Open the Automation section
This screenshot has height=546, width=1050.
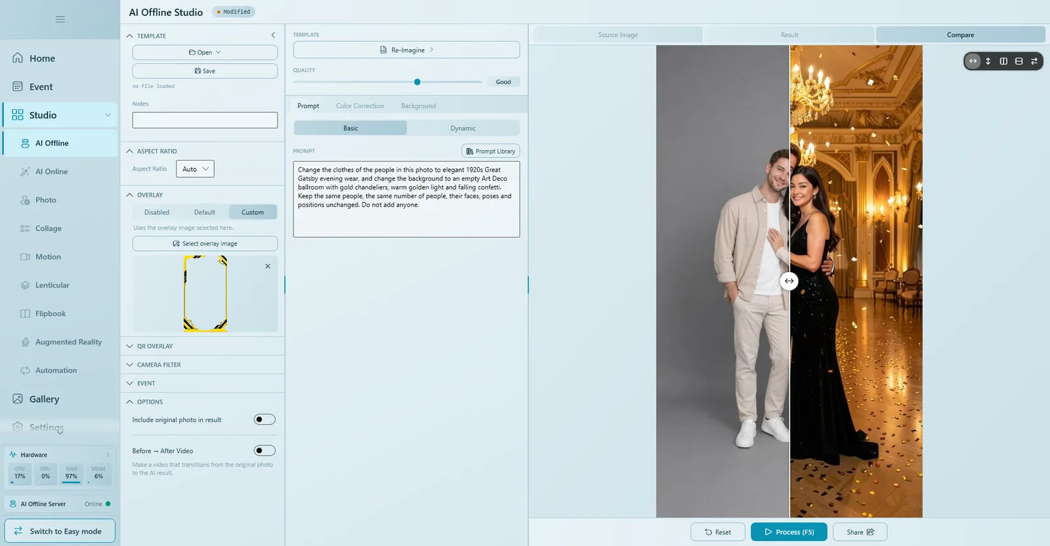point(60,370)
